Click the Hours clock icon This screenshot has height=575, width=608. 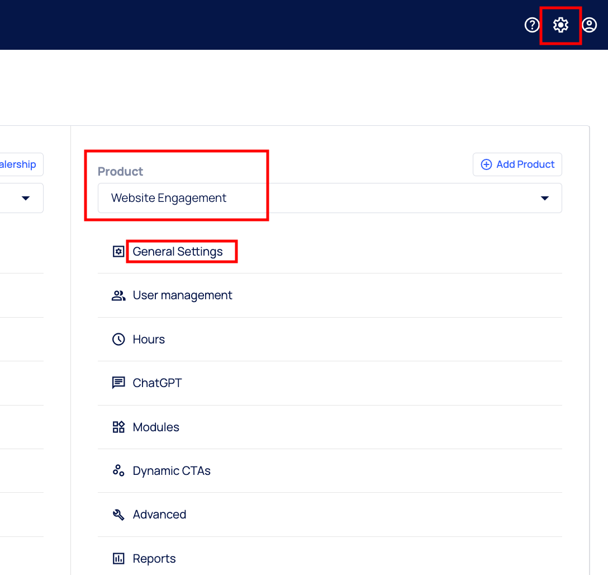[118, 340]
